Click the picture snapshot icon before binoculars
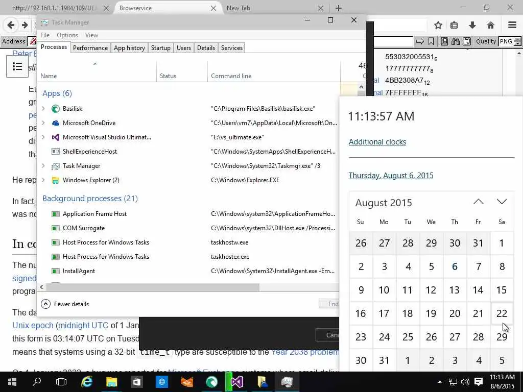Viewport: 523px width, 392px height. pyautogui.click(x=444, y=41)
